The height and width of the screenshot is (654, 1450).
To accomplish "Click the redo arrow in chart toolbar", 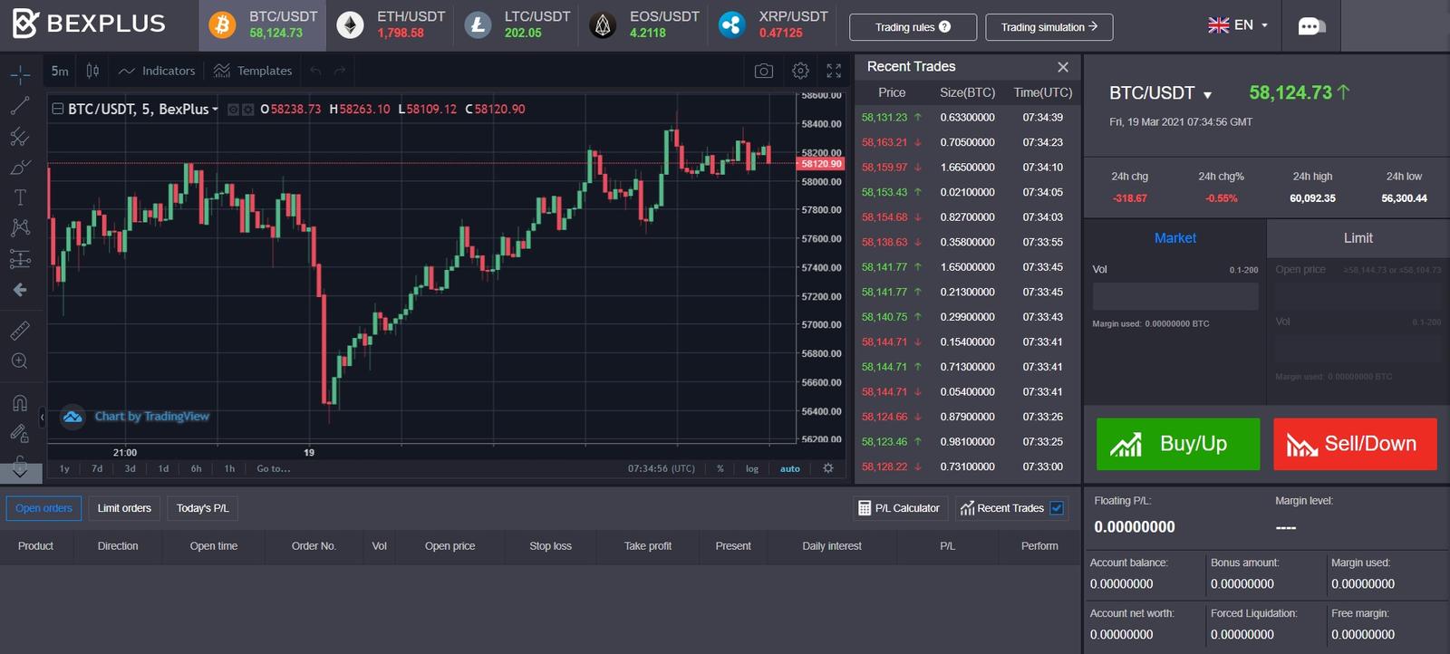I will (x=340, y=71).
